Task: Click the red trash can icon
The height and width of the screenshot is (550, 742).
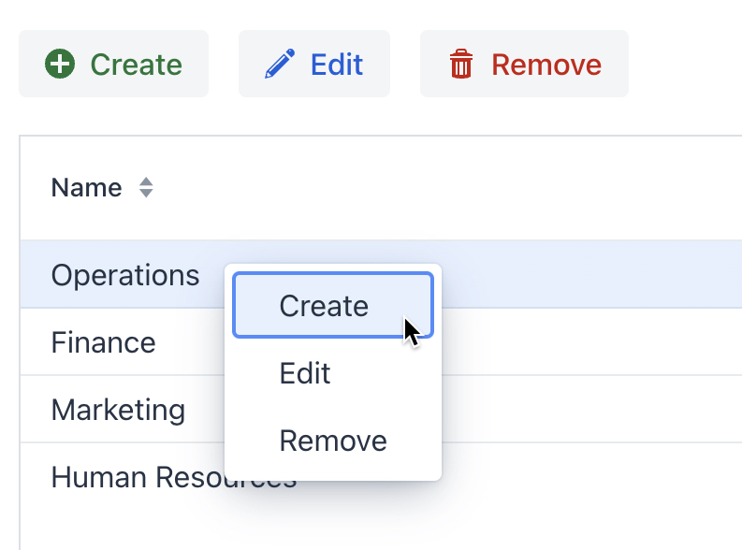Action: (x=460, y=65)
